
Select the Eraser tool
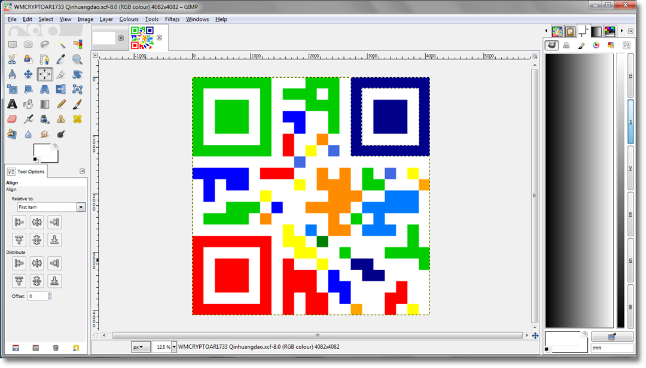[x=13, y=119]
